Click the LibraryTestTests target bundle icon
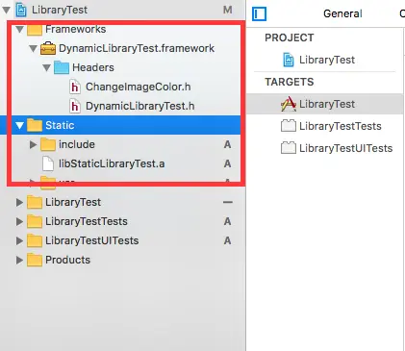This screenshot has height=351, width=405. (x=289, y=126)
